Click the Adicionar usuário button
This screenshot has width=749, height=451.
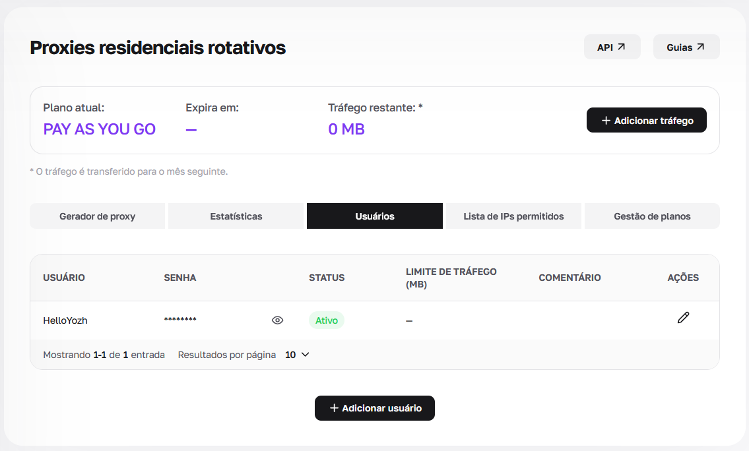click(375, 408)
